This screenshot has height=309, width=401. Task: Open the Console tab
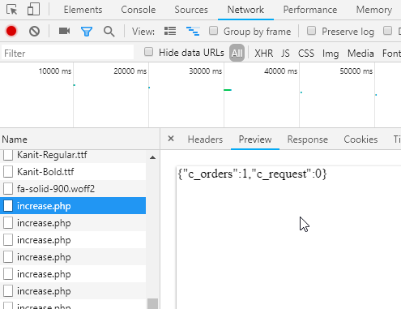coord(139,10)
